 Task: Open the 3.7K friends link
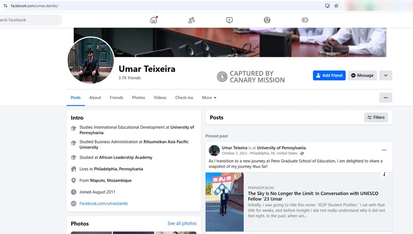click(130, 78)
